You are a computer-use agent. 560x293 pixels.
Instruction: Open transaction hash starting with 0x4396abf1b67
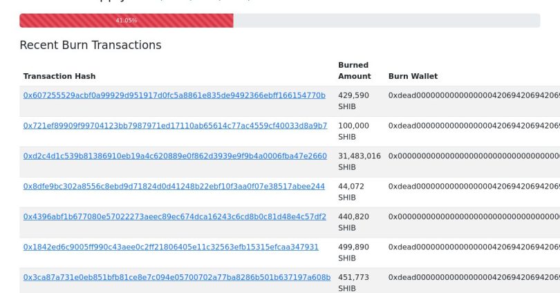click(174, 217)
